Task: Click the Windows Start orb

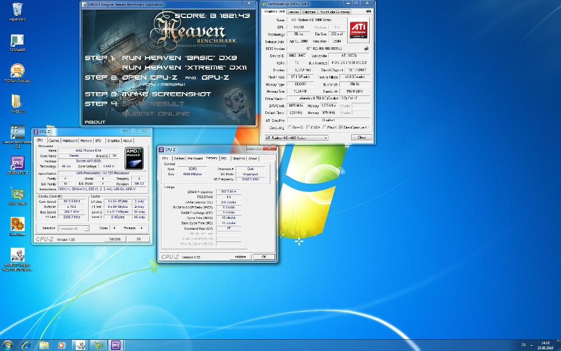Action: pyautogui.click(x=7, y=345)
